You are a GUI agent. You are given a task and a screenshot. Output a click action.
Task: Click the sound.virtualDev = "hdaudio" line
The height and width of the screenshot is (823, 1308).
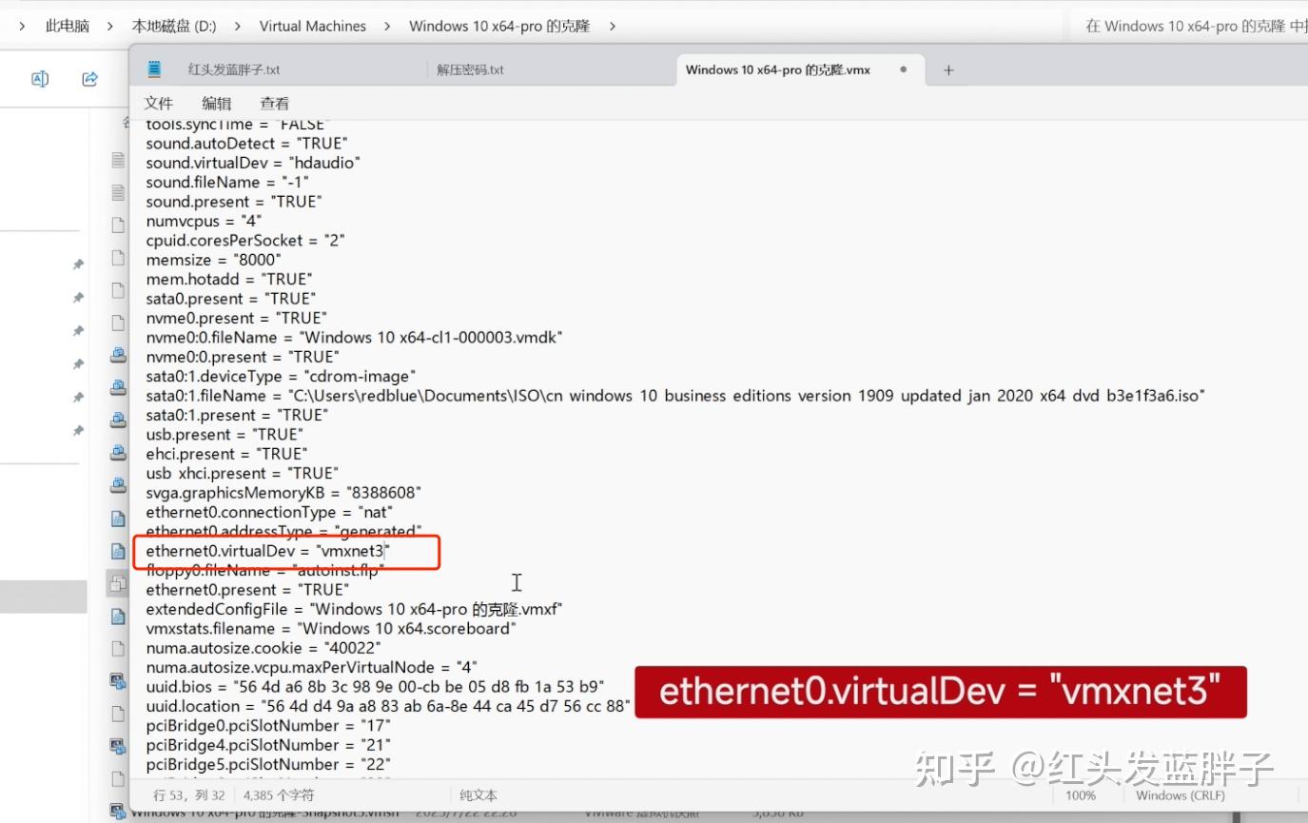pyautogui.click(x=253, y=163)
